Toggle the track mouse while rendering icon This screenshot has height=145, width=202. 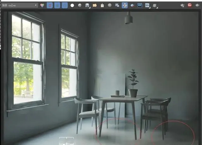tap(125, 5)
